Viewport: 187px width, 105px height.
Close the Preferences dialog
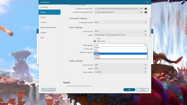[x=148, y=2]
